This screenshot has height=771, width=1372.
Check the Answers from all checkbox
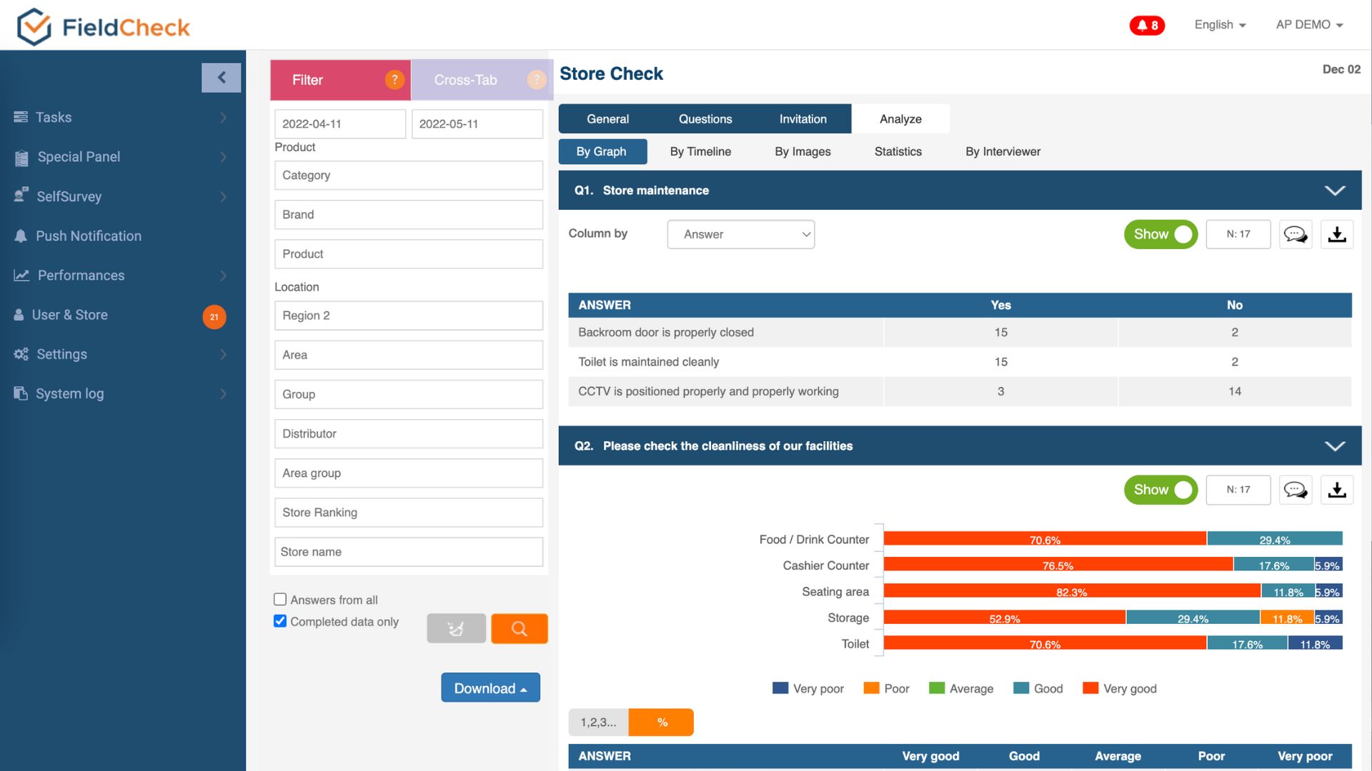(280, 600)
